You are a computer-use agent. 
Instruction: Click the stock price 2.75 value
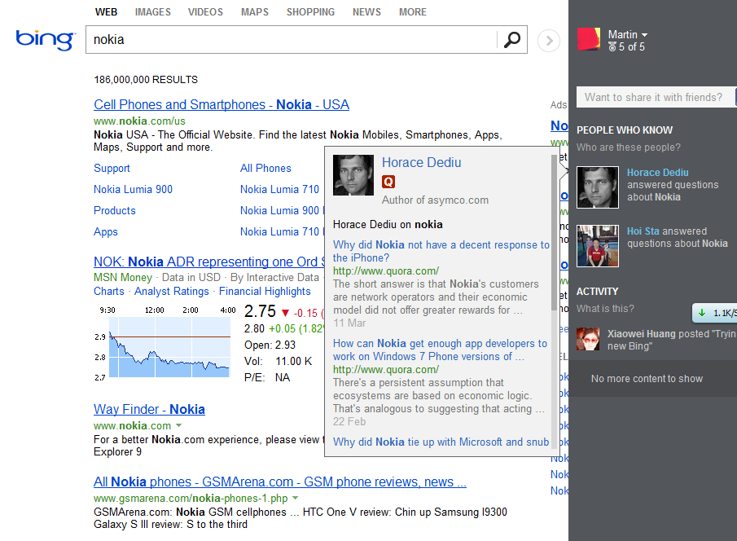click(260, 311)
